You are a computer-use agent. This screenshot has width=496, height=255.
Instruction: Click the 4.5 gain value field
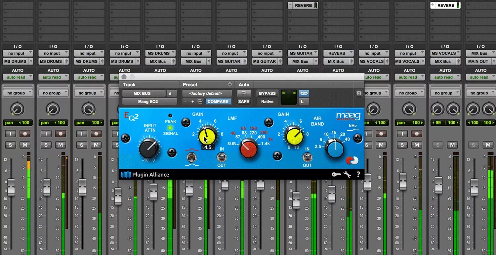(x=208, y=148)
